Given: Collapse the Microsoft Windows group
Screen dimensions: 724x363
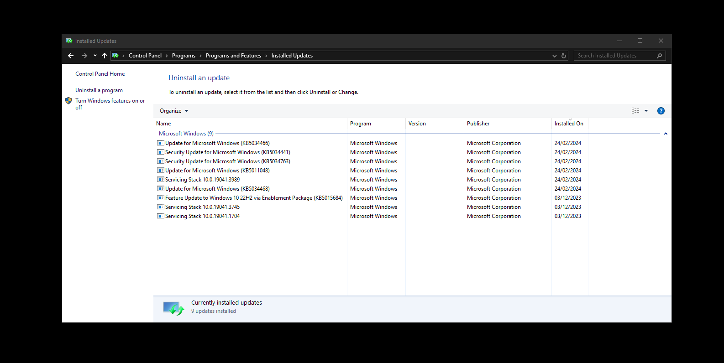Looking at the screenshot, I should pos(666,134).
